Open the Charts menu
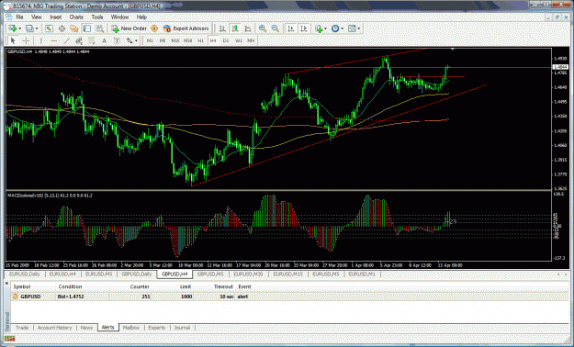The image size is (574, 347). (x=76, y=17)
